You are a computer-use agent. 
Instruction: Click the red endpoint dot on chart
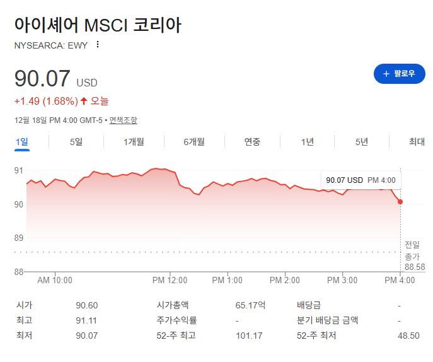[400, 202]
